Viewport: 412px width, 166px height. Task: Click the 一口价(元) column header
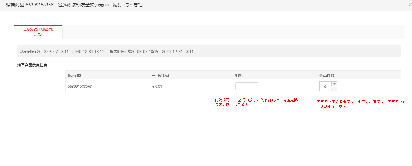160,75
